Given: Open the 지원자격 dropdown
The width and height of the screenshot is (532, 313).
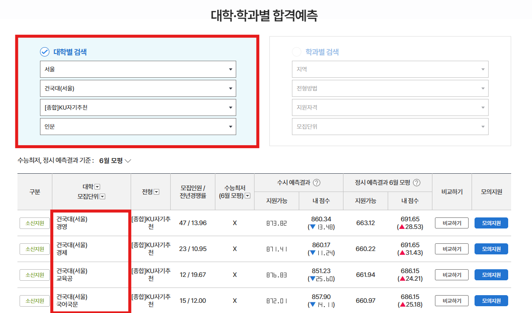Looking at the screenshot, I should (x=390, y=107).
